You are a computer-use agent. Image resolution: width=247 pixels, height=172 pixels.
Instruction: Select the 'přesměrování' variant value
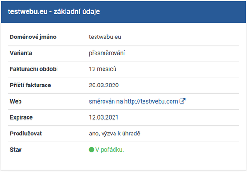coord(107,53)
